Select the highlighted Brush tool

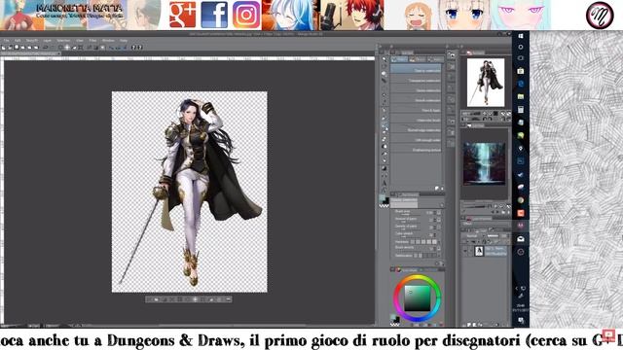pos(385,124)
